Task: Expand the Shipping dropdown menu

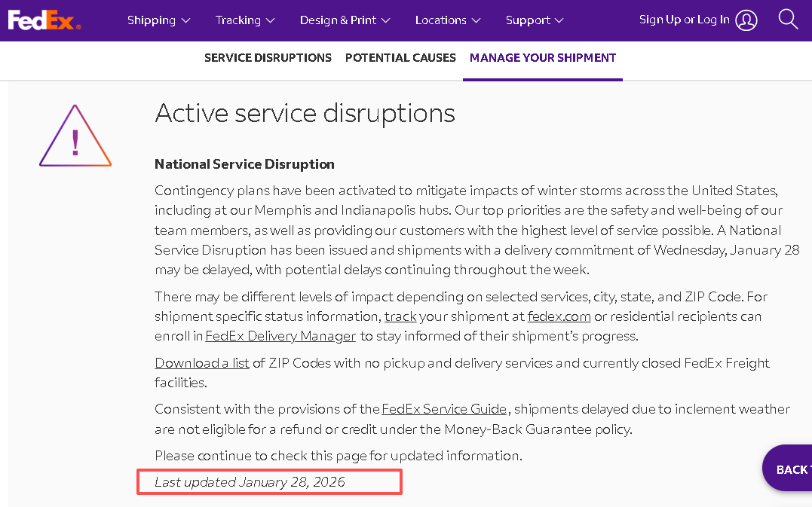Action: pyautogui.click(x=159, y=20)
